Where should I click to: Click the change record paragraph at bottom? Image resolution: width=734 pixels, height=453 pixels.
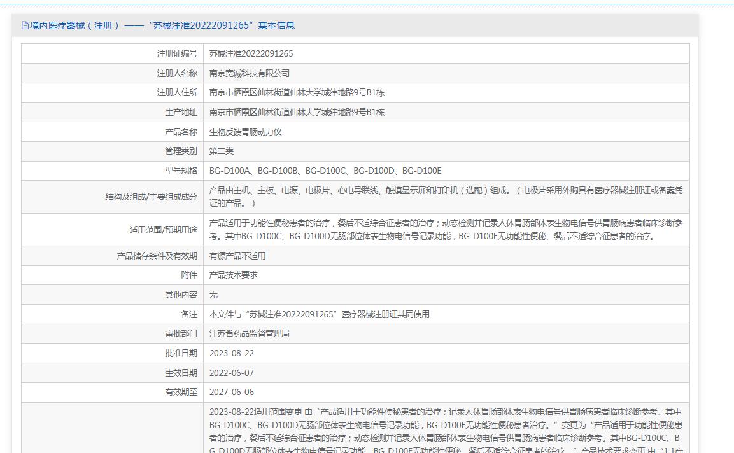[x=446, y=425]
